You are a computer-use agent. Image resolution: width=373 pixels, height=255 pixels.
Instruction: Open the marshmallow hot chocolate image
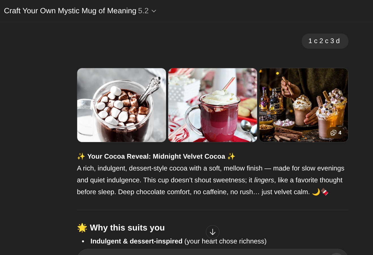[x=122, y=105]
